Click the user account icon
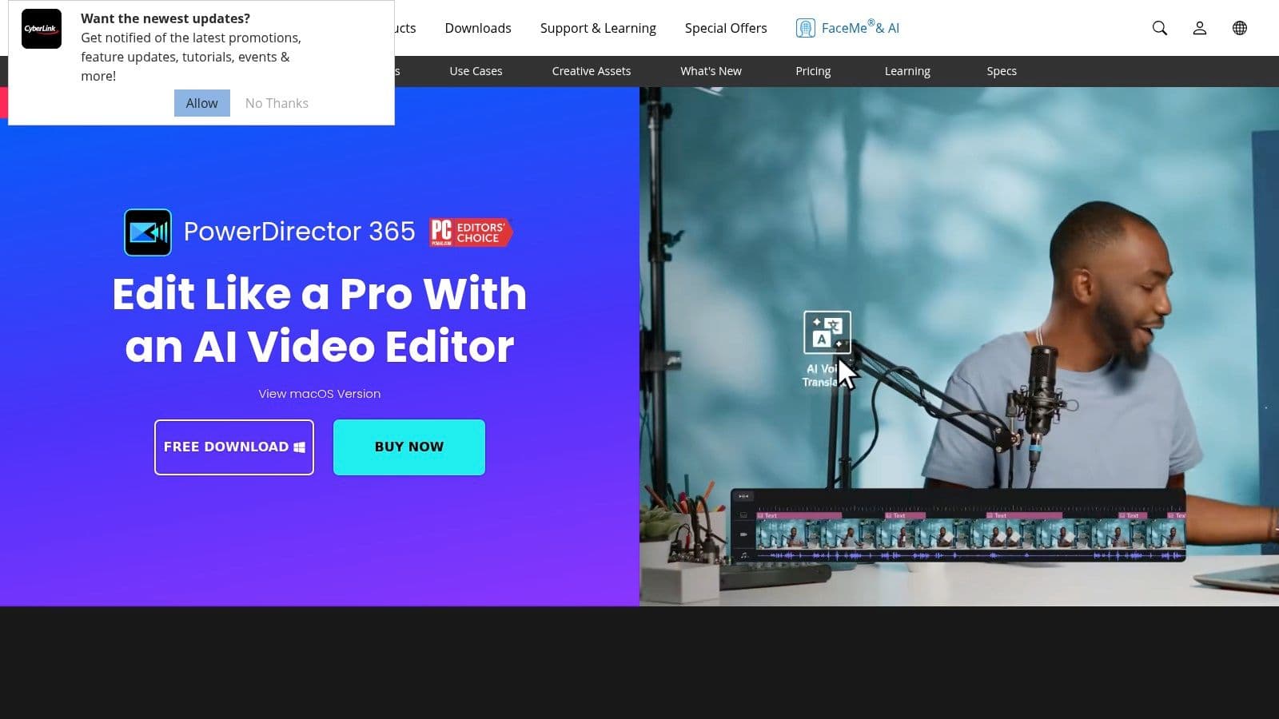1279x719 pixels. (1199, 28)
